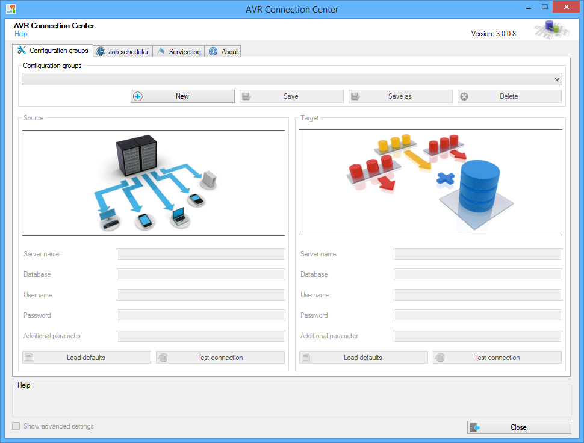Click the clock icon on Job scheduler tab
Viewport: 584px width, 443px height.
click(x=101, y=51)
